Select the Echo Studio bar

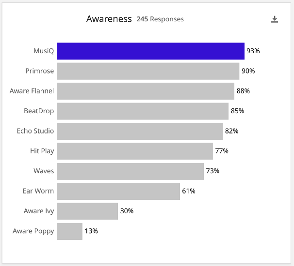[140, 131]
